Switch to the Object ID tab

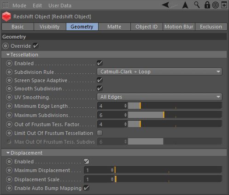click(147, 27)
